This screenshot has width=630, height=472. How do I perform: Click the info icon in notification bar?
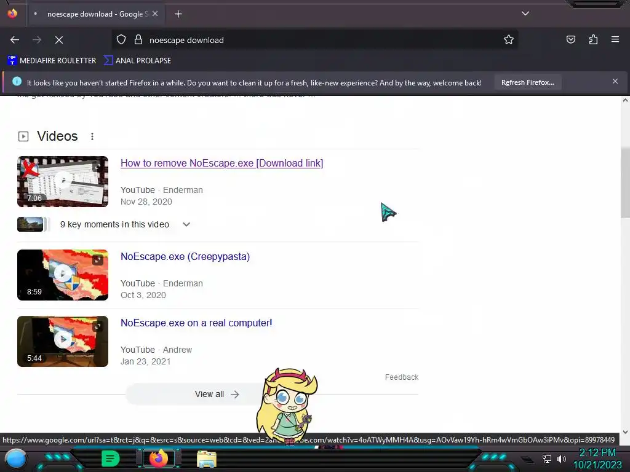coord(17,82)
